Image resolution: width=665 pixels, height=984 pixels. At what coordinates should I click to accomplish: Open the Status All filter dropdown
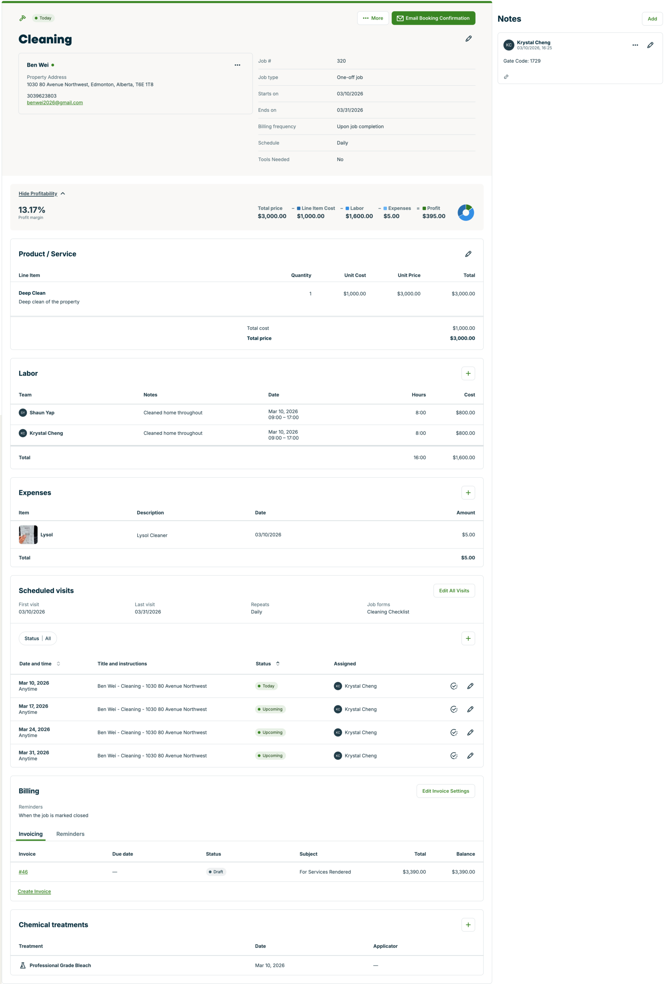(38, 638)
